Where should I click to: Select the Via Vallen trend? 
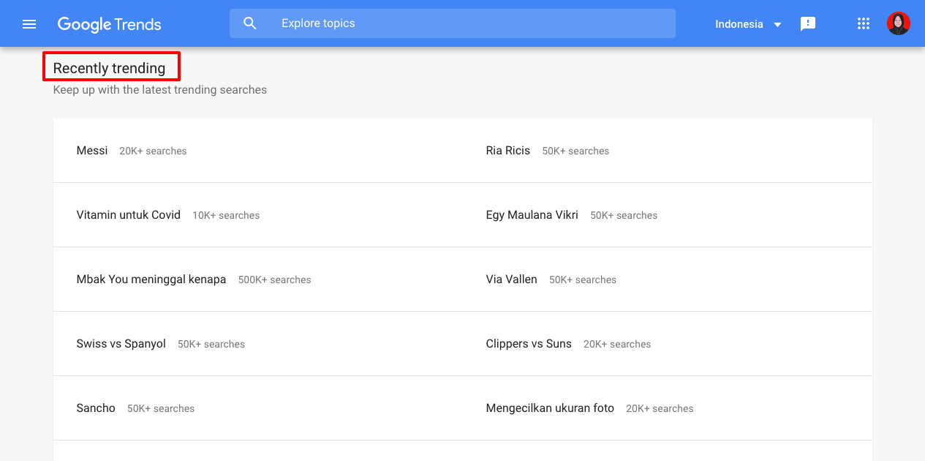pyautogui.click(x=512, y=280)
